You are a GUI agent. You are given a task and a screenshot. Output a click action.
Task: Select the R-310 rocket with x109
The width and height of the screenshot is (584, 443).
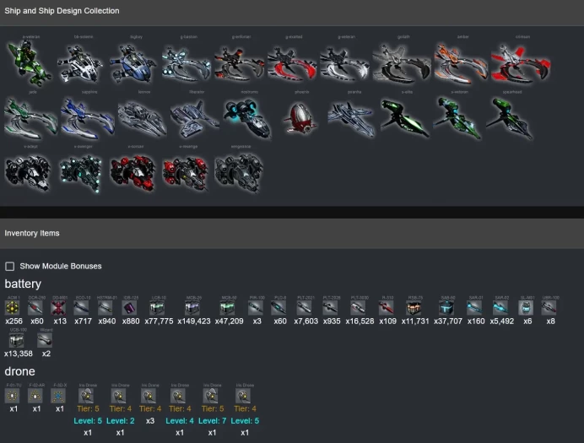[387, 308]
